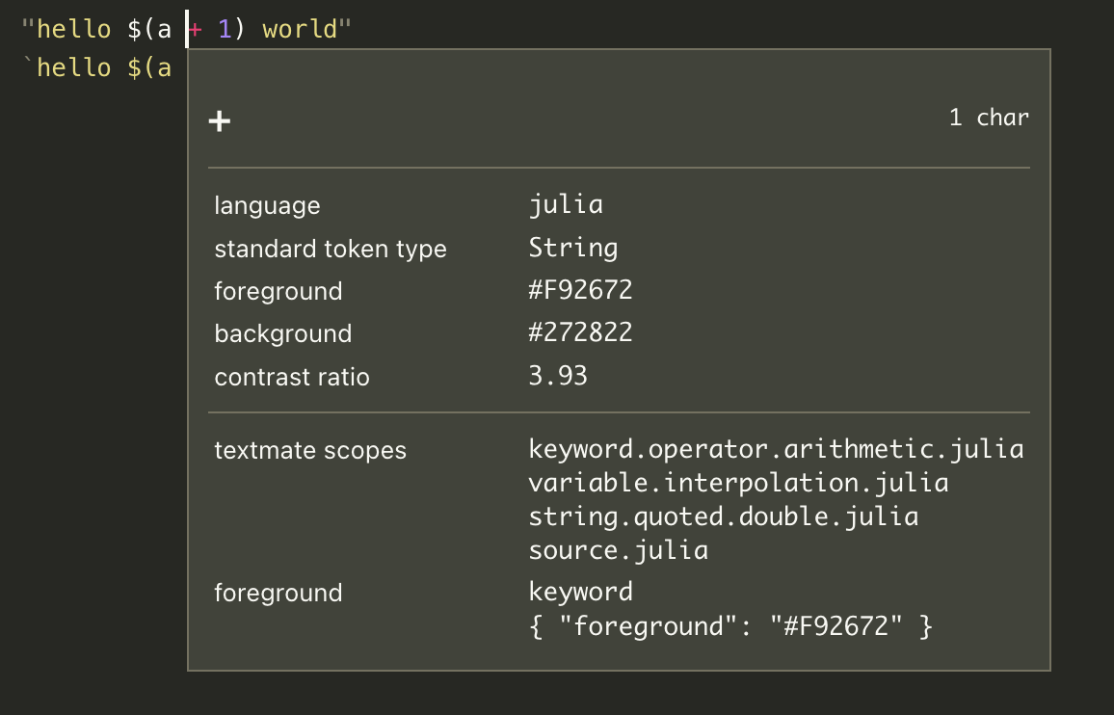This screenshot has width=1114, height=715.
Task: Click the 3.93 contrast ratio value
Action: point(558,376)
